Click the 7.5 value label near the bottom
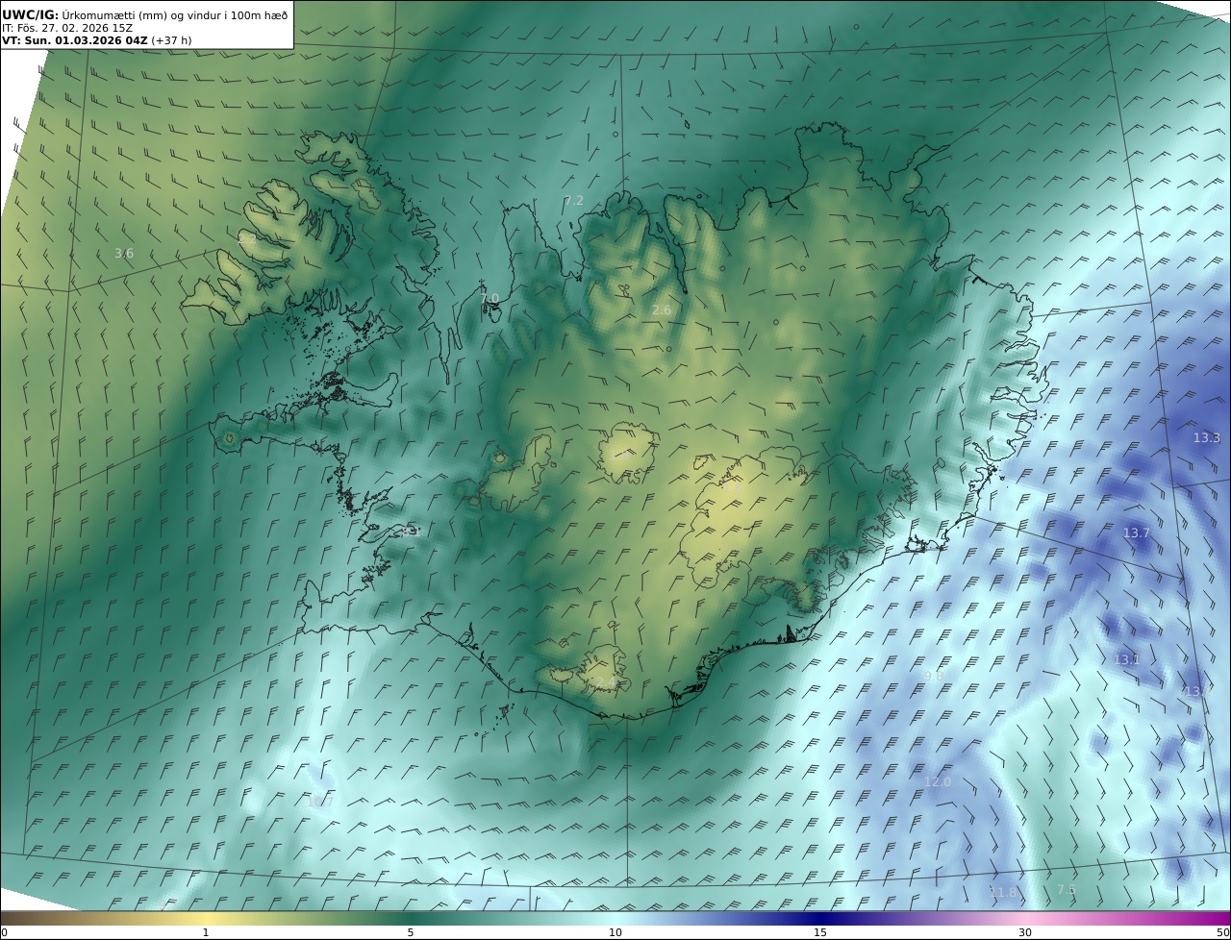1231x940 pixels. (x=1067, y=889)
